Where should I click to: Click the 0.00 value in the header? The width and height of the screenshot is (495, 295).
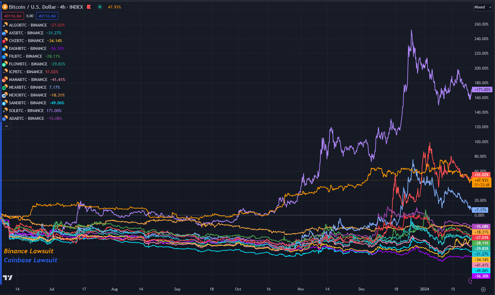pos(30,16)
